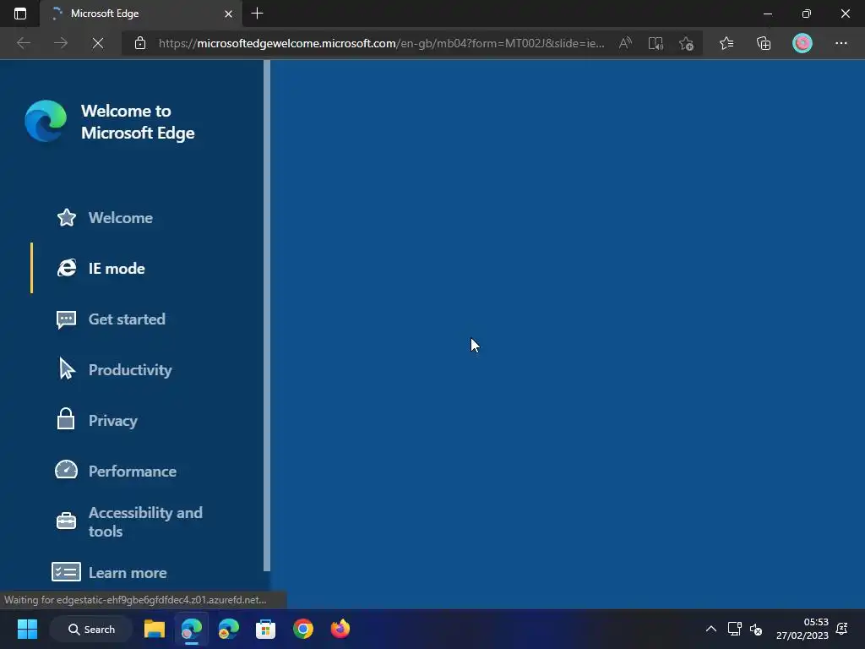Enter Immersive Reader mode
The width and height of the screenshot is (865, 649).
[656, 43]
